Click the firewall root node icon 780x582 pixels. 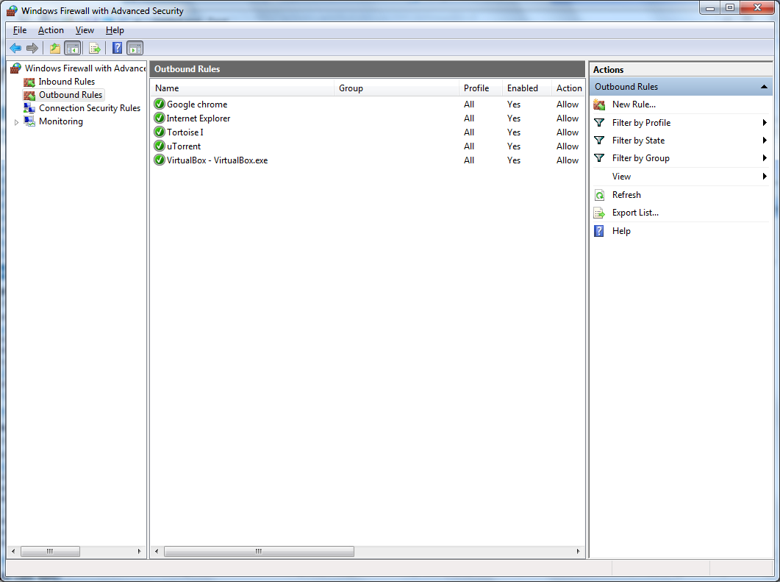pyautogui.click(x=16, y=68)
